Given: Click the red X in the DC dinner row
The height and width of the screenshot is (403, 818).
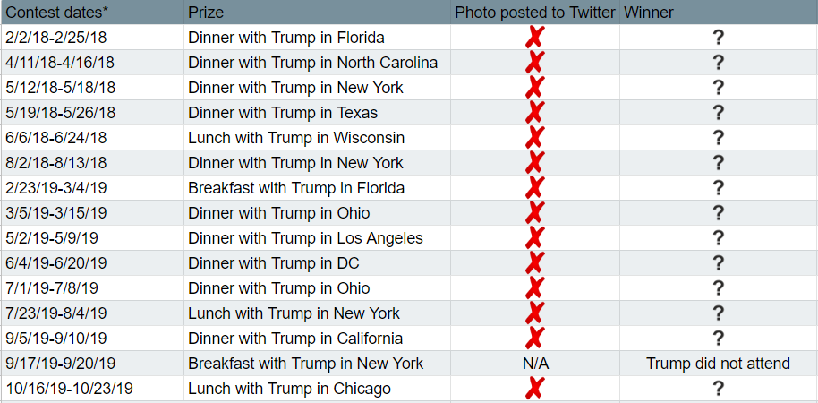Looking at the screenshot, I should point(534,263).
